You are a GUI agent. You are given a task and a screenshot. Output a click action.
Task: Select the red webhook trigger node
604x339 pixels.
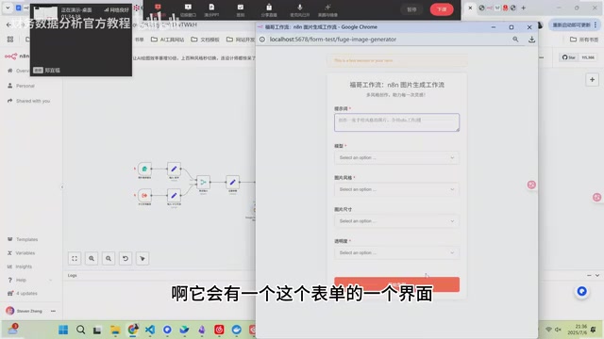(144, 195)
